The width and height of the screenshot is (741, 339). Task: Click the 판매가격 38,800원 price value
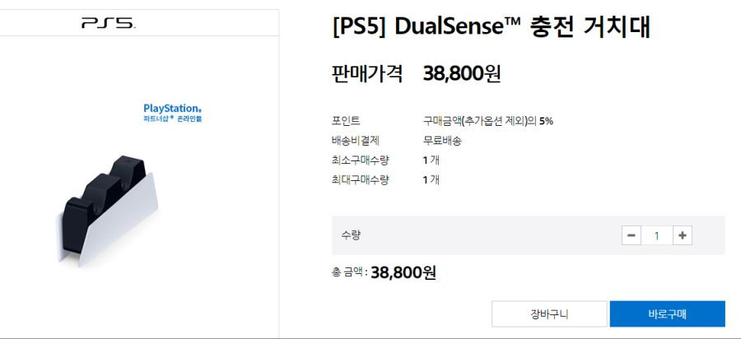click(462, 74)
